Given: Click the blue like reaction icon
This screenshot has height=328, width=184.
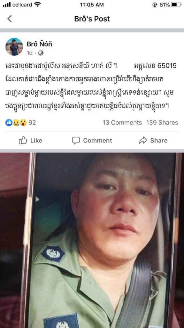Looking at the screenshot, I should (9, 123).
